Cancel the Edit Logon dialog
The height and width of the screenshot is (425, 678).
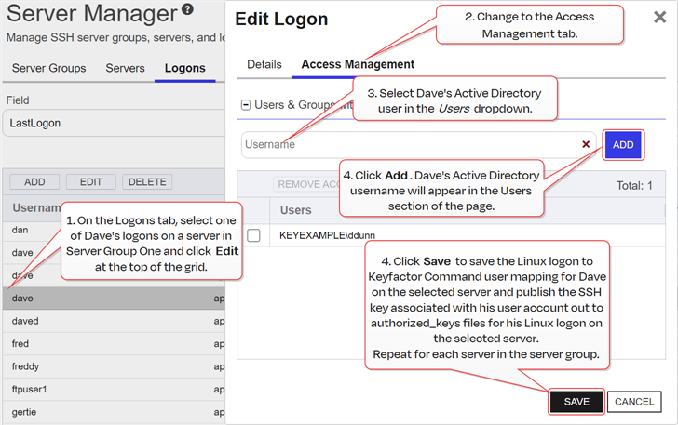[633, 402]
